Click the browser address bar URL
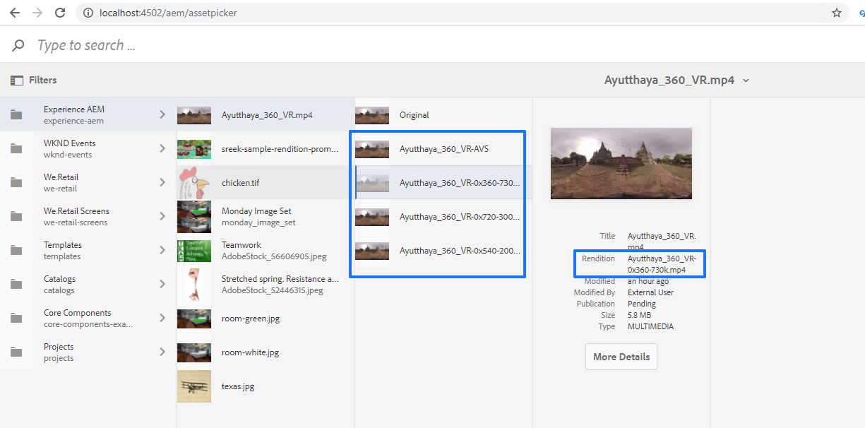The width and height of the screenshot is (865, 428). [x=168, y=13]
